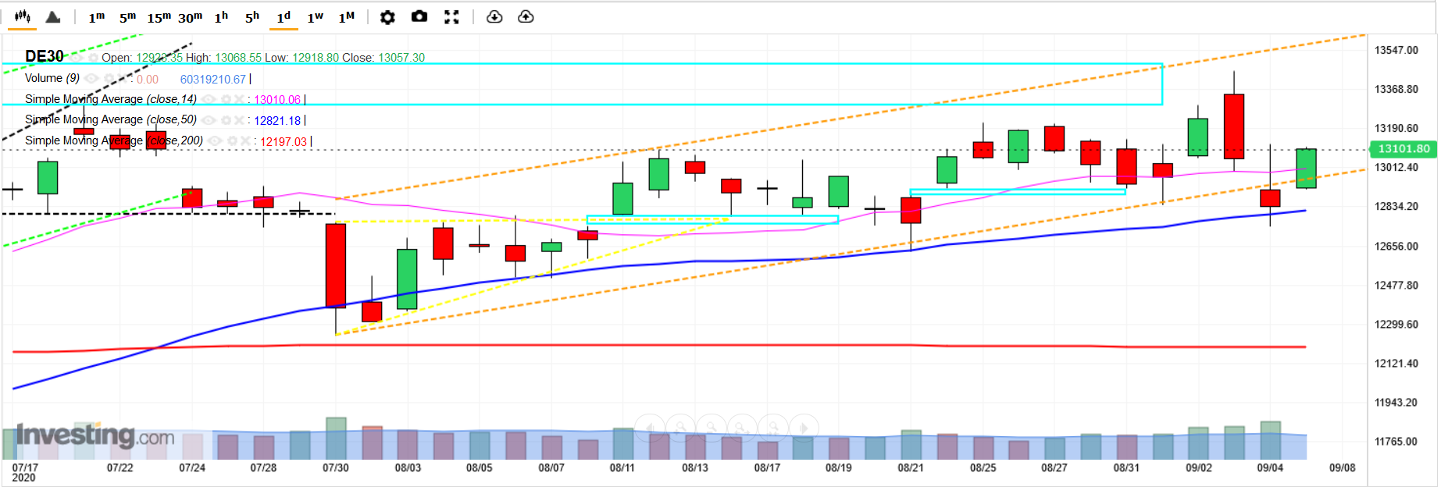Viewport: 1441px width, 487px height.
Task: Remove SMA (close,50) indicator with X
Action: coord(239,119)
